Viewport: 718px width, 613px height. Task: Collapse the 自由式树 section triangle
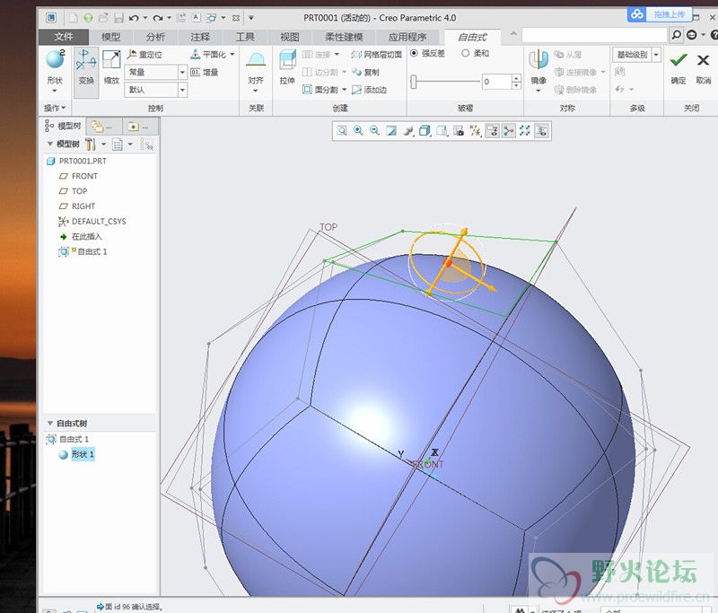(50, 424)
